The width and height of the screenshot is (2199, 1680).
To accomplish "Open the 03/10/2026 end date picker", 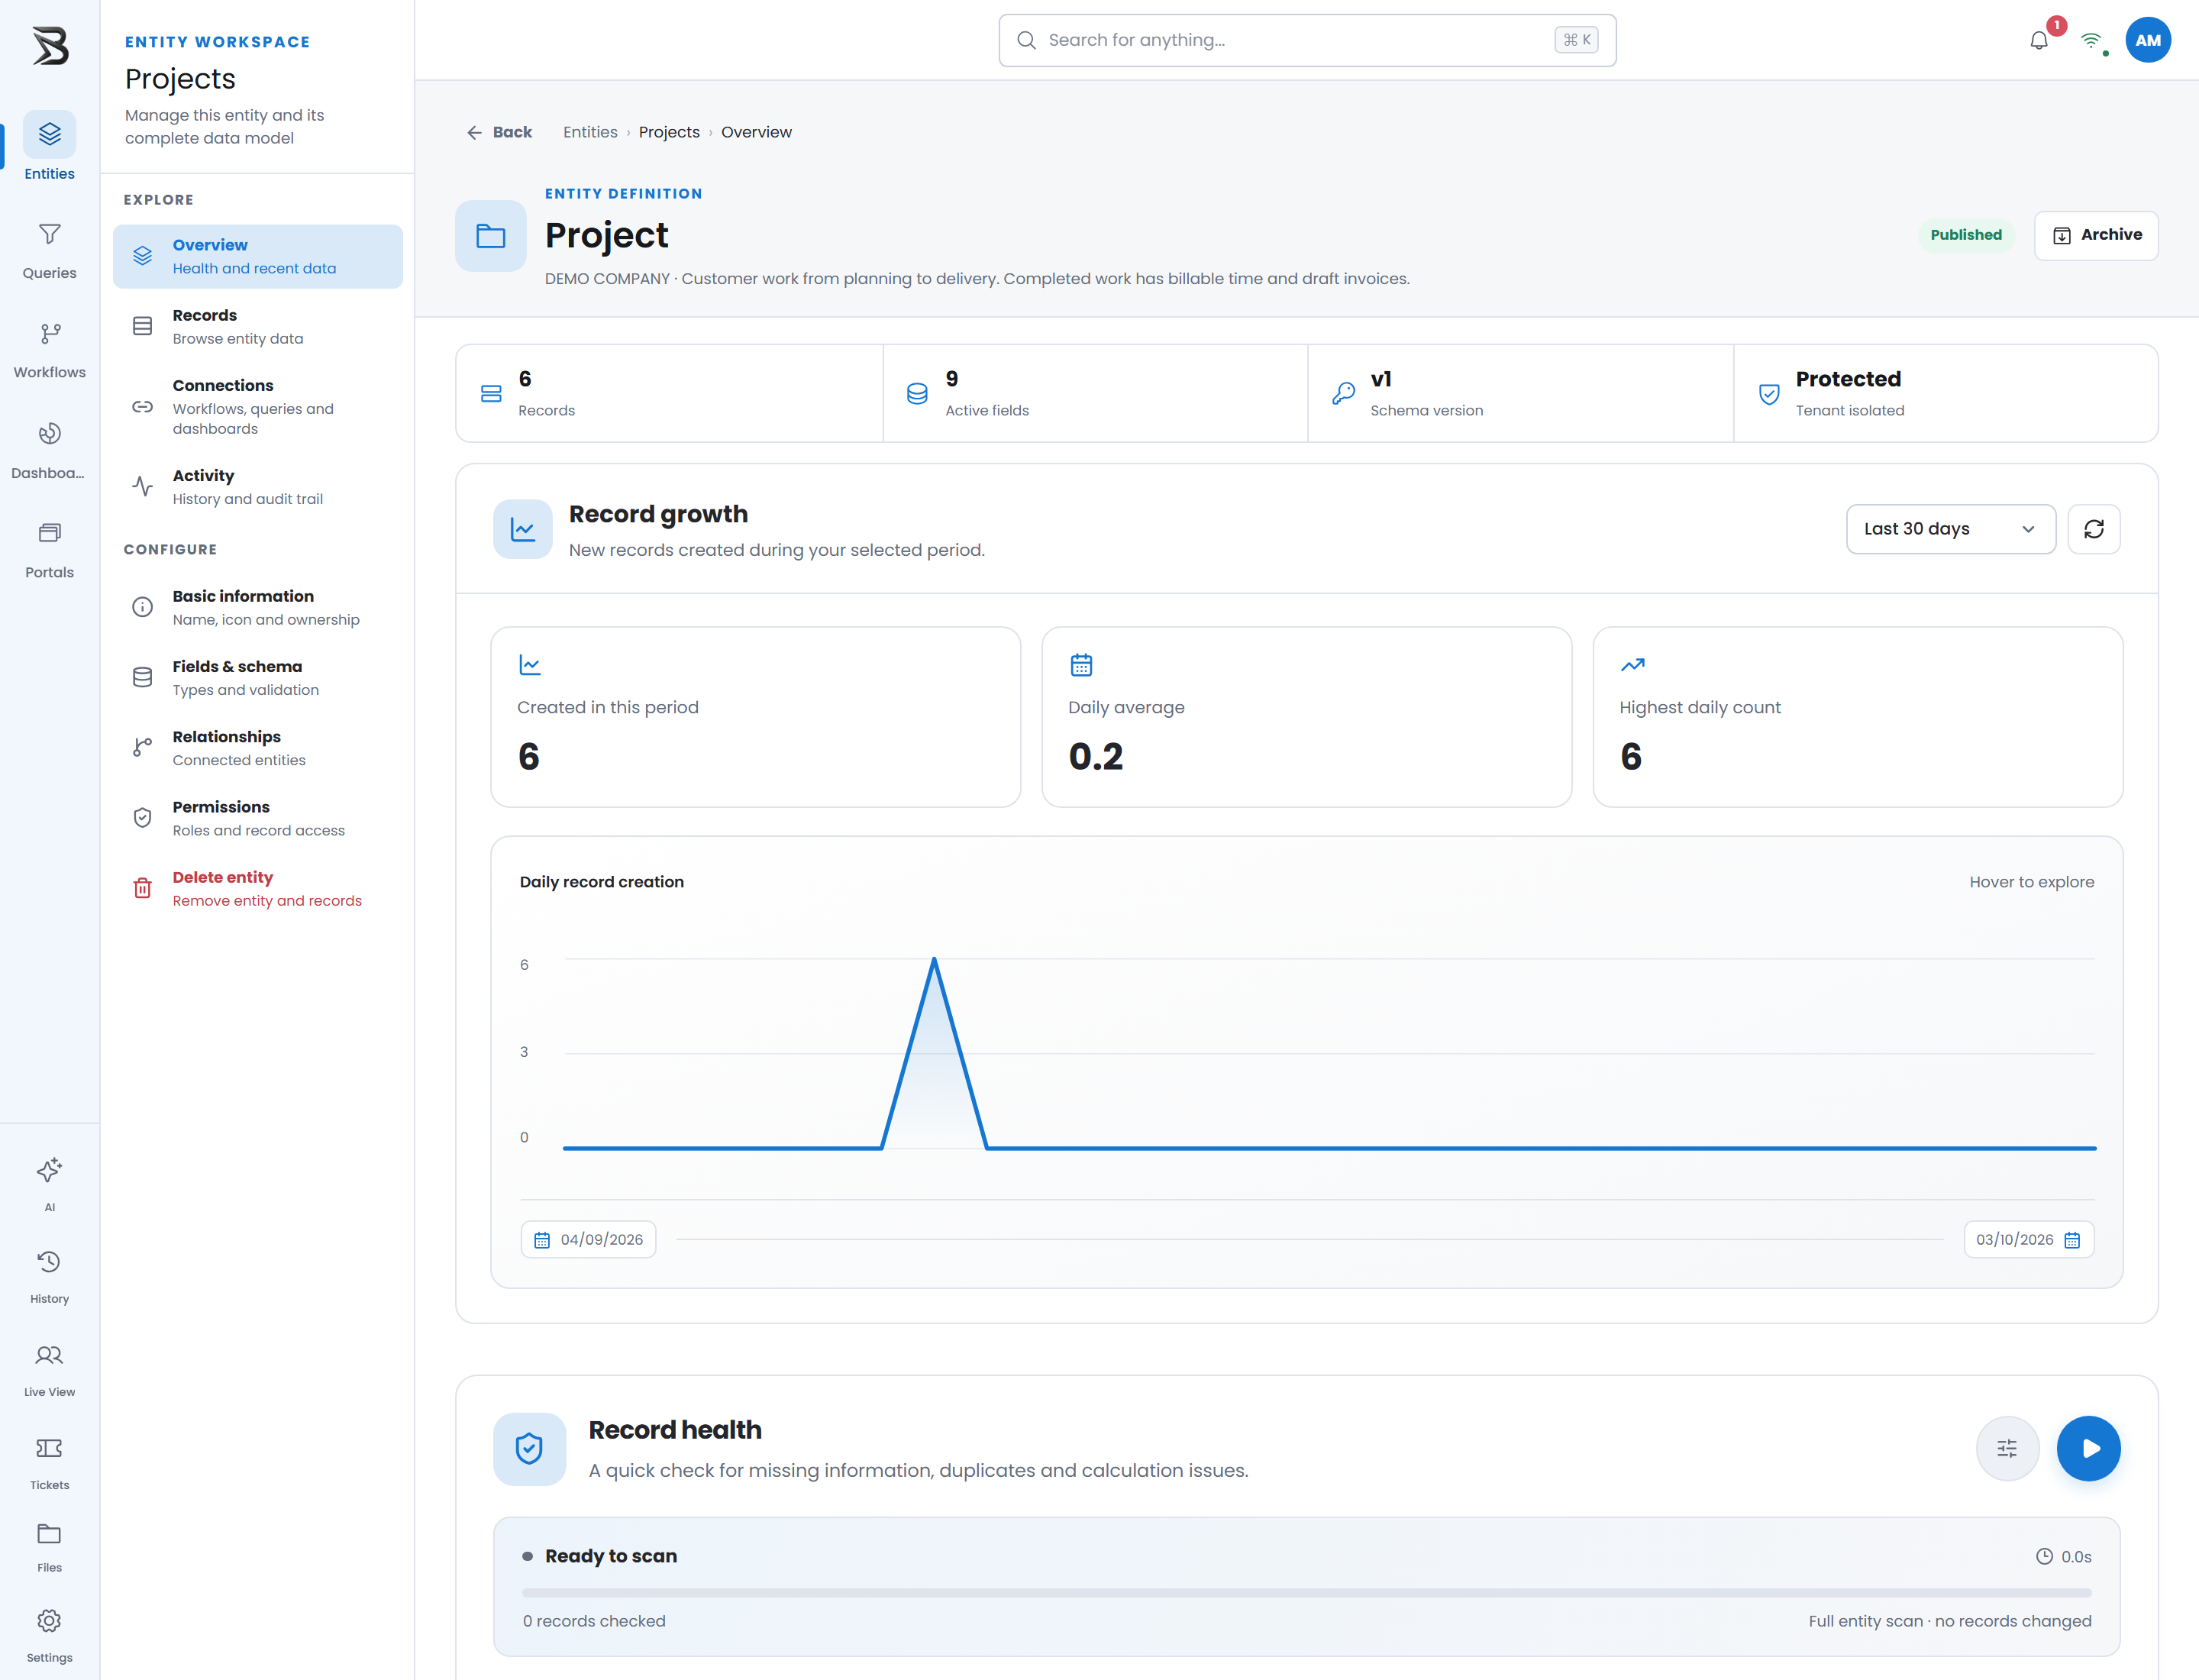I will pyautogui.click(x=2028, y=1239).
